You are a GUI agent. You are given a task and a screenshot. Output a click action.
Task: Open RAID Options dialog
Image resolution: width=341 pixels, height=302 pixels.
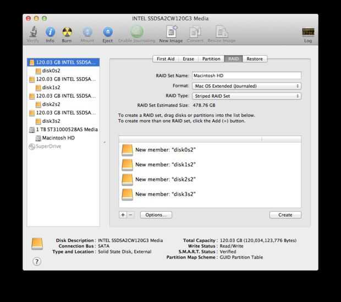[156, 215]
